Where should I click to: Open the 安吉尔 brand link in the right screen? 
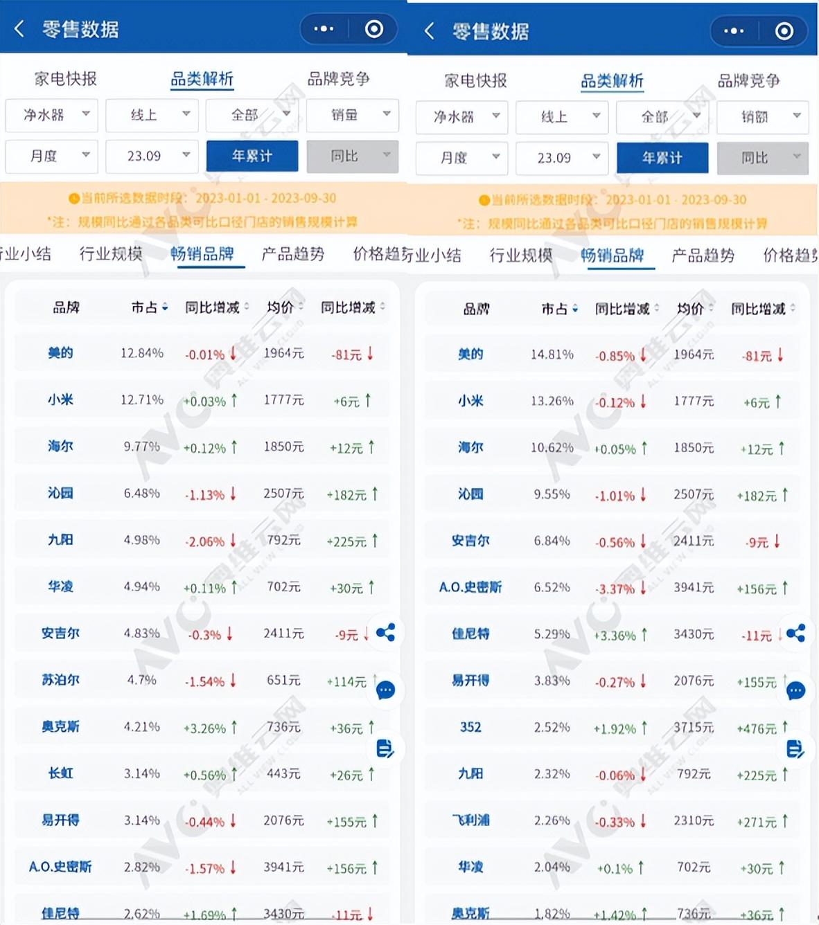click(470, 541)
